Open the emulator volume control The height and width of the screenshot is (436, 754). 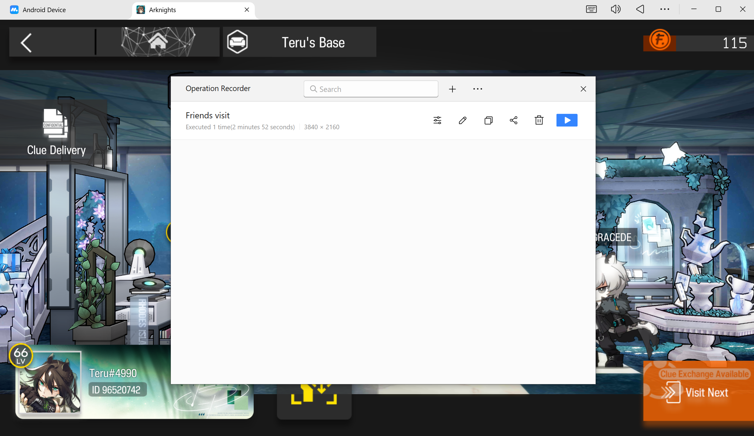[615, 9]
